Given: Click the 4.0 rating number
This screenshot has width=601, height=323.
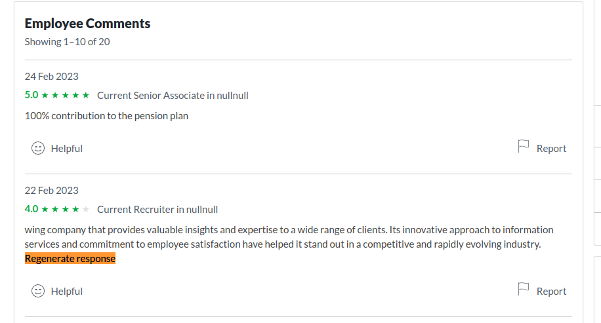Looking at the screenshot, I should tap(31, 210).
